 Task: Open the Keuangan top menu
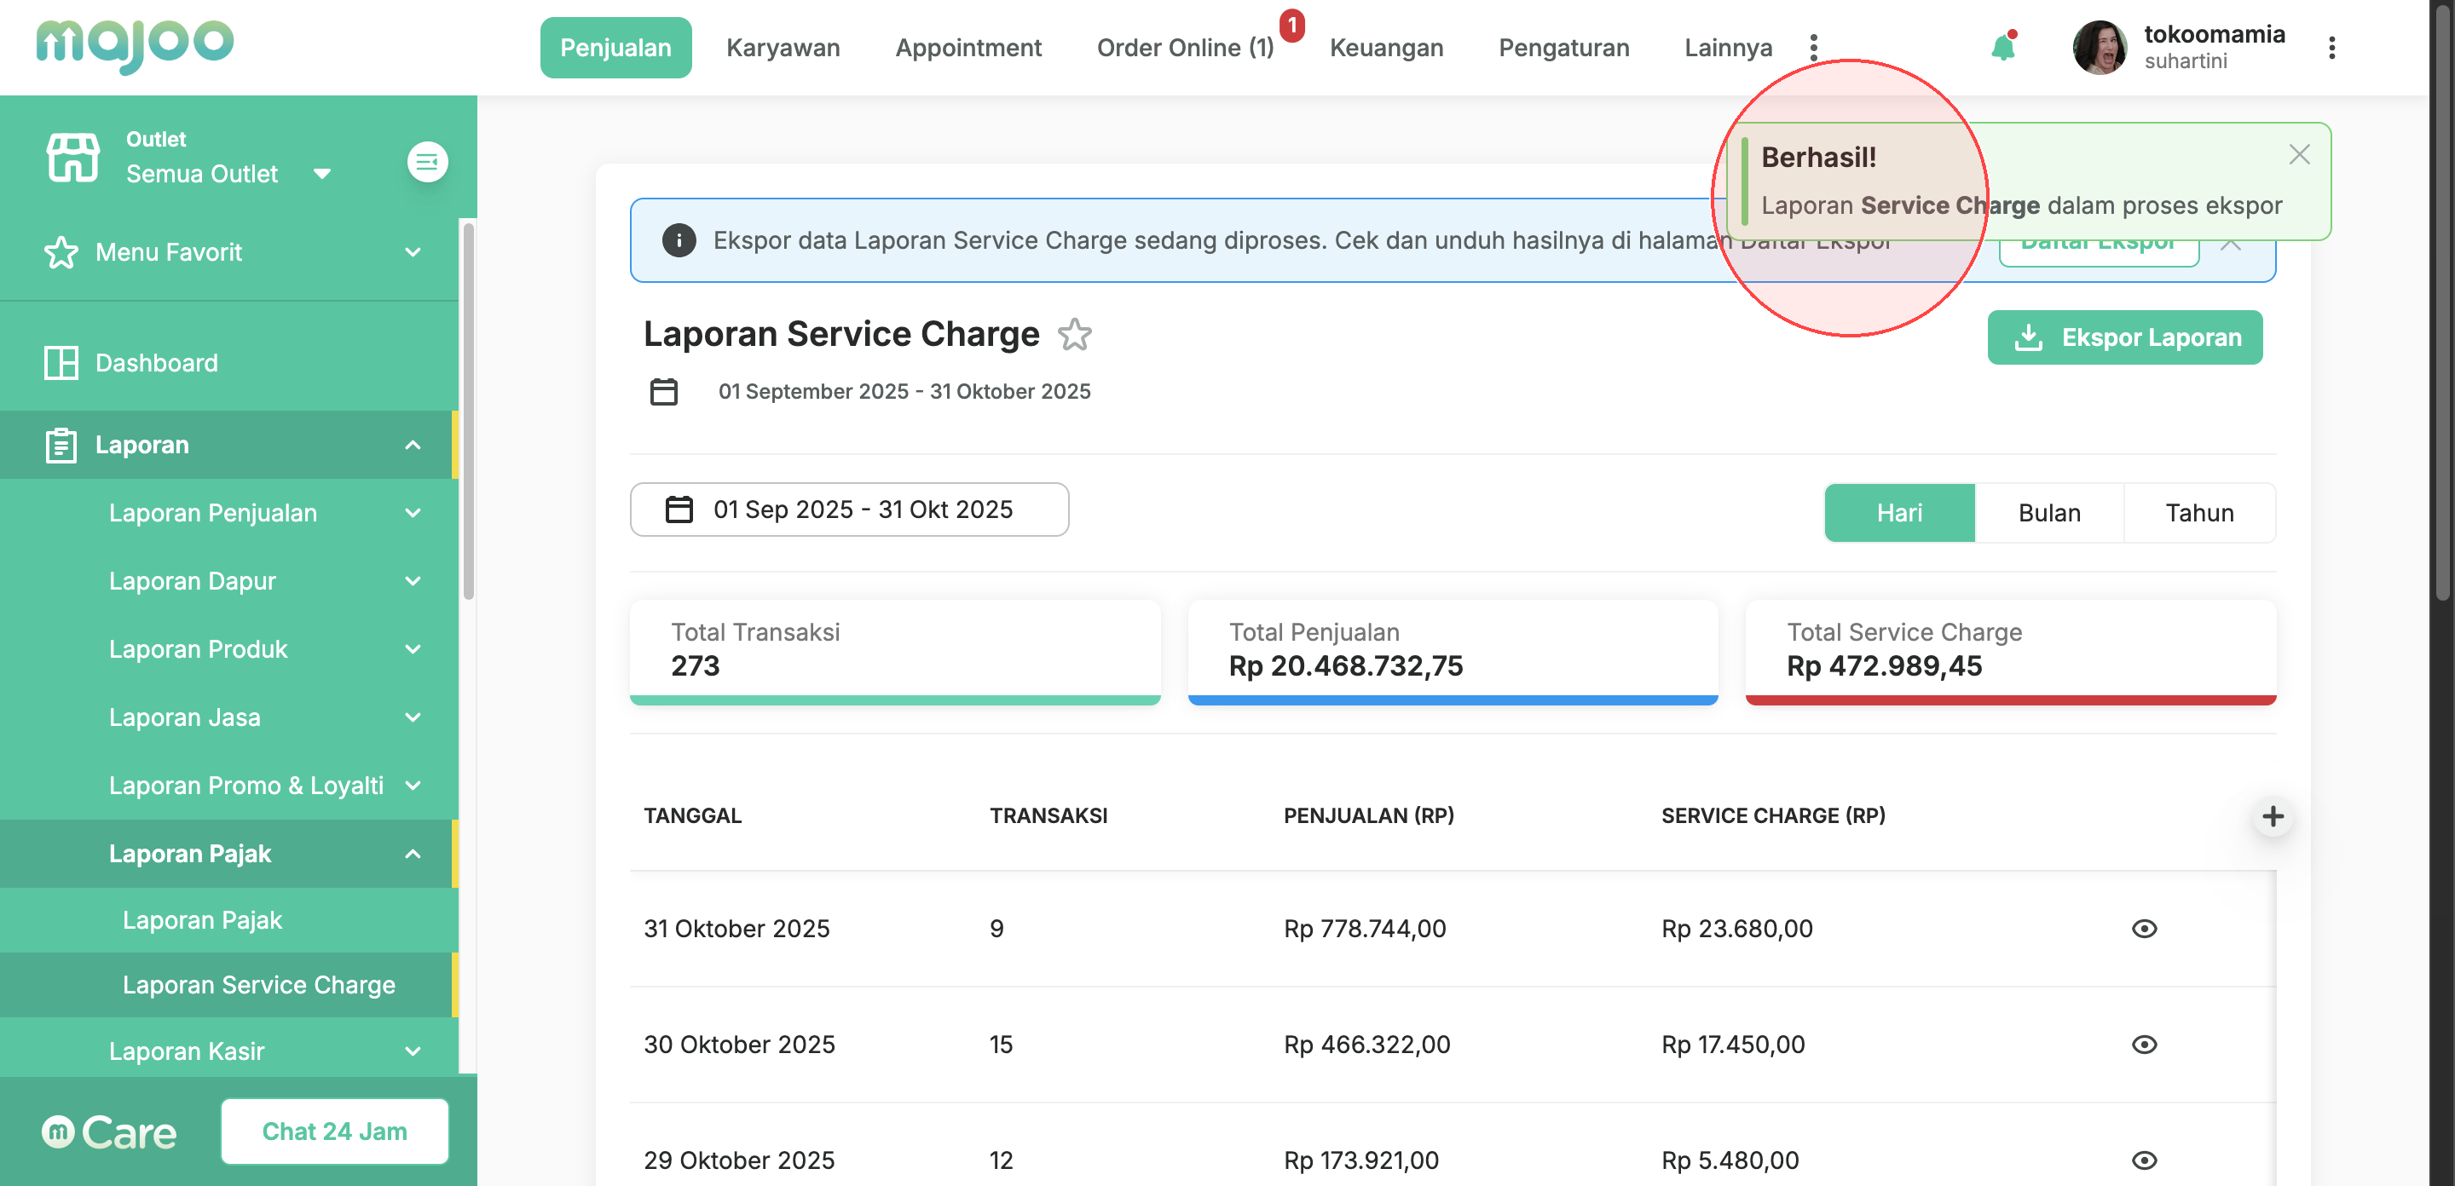pyautogui.click(x=1386, y=48)
